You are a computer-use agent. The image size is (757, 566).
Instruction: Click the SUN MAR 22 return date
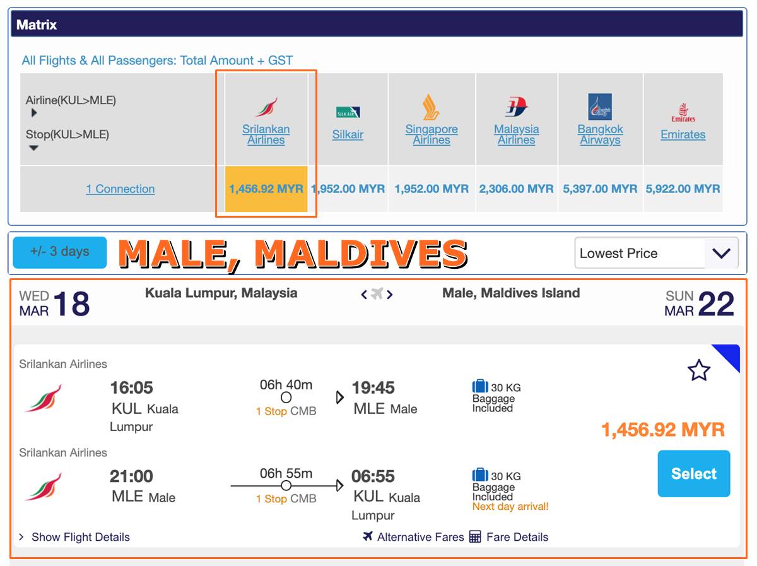700,304
